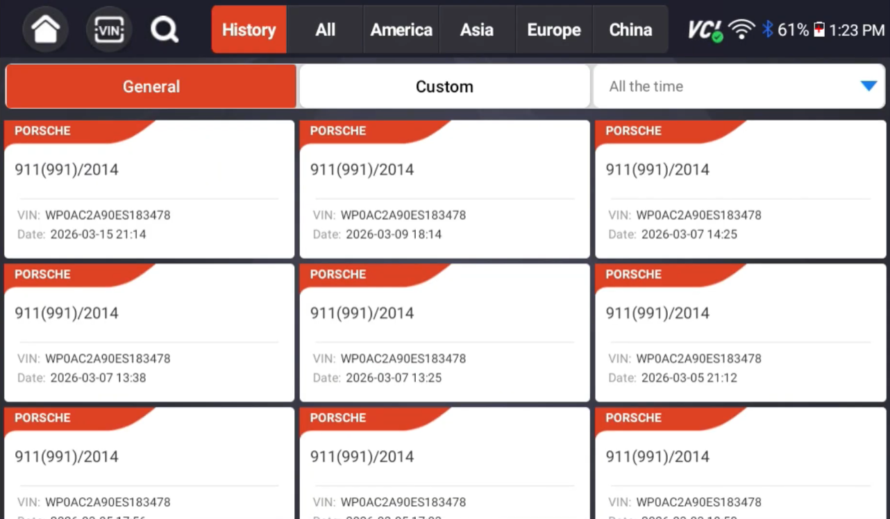The image size is (890, 519).
Task: Open Porsche record dated 2026-03-09 18:14
Action: pyautogui.click(x=444, y=189)
